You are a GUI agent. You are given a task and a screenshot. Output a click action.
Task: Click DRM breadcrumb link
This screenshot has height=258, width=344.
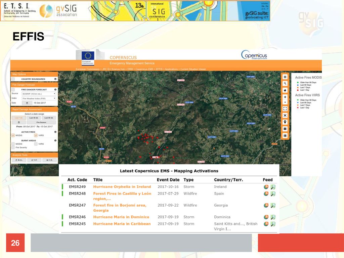point(130,69)
